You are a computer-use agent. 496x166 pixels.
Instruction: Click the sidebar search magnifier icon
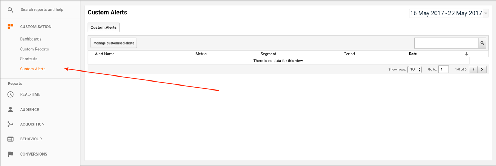[10, 10]
